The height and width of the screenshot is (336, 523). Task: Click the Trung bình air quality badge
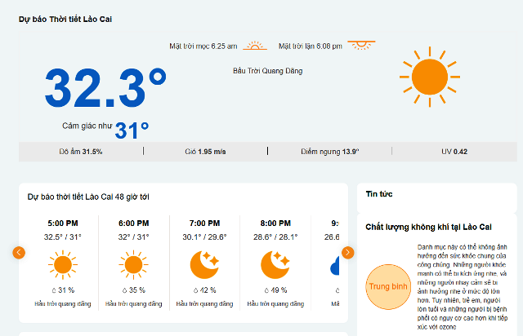[x=388, y=287]
